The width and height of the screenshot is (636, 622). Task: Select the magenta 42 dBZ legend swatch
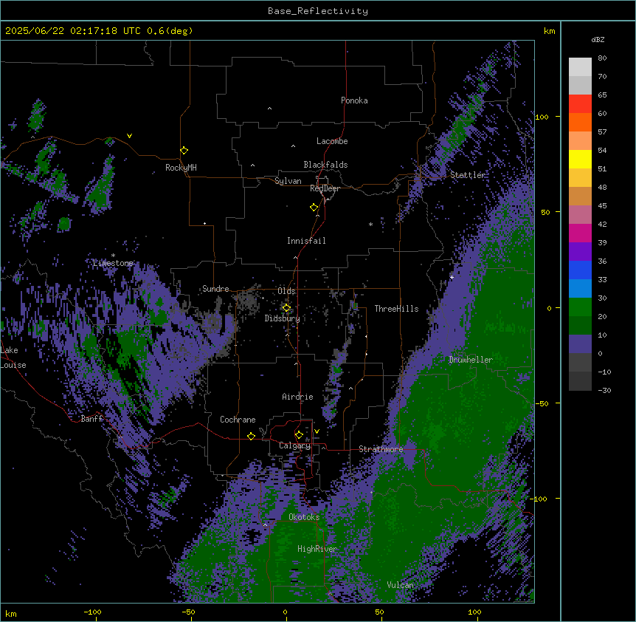point(580,233)
